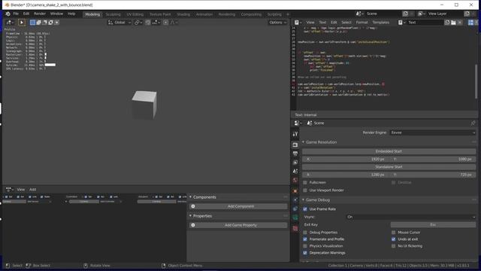This screenshot has width=481, height=271.
Task: Open the Help menu
Action: 71,14
